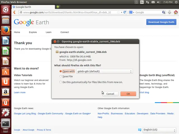Switch to the Google Earth browser tab
The image size is (179, 134).
(x=33, y=7)
